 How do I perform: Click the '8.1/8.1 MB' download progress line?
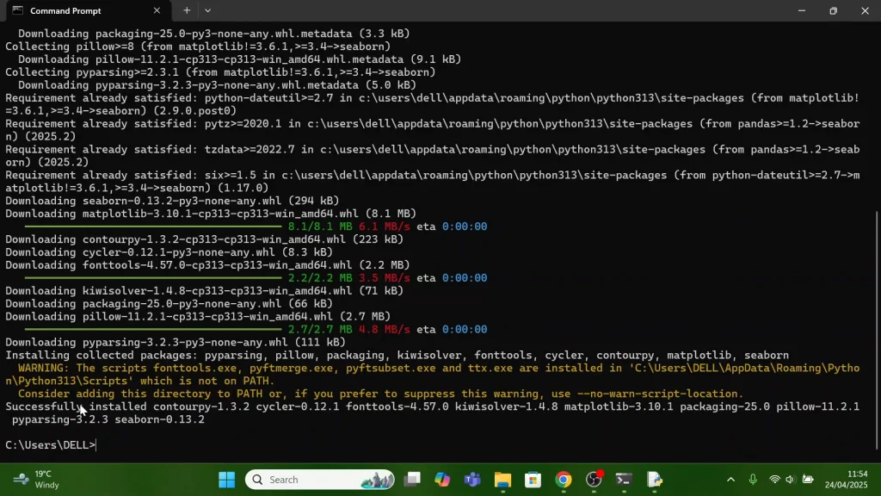[x=256, y=226]
